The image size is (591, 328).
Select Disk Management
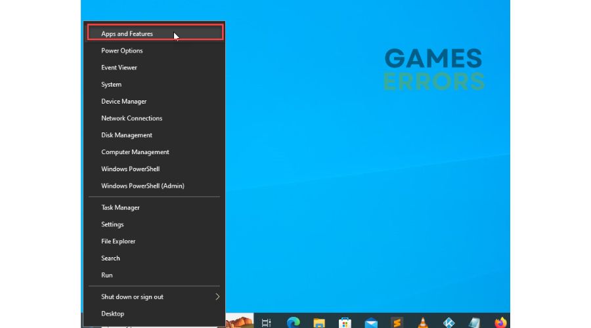(154, 135)
